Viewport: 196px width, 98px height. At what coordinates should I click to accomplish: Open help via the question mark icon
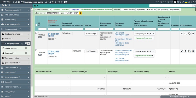point(180,2)
